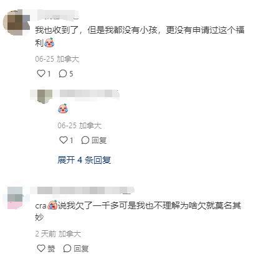Open reply author's blurred username

click(88, 94)
